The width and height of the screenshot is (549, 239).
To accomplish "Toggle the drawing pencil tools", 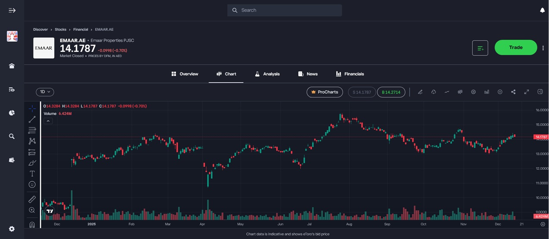I will pos(420,92).
